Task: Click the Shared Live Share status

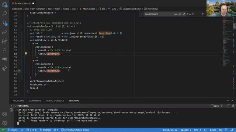Action: (45, 130)
